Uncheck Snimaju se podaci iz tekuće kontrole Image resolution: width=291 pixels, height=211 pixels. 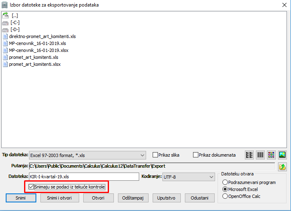pos(31,187)
